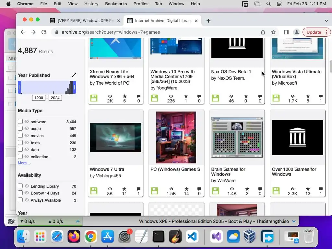Check the software media type filter
The height and width of the screenshot is (249, 332).
20,122
